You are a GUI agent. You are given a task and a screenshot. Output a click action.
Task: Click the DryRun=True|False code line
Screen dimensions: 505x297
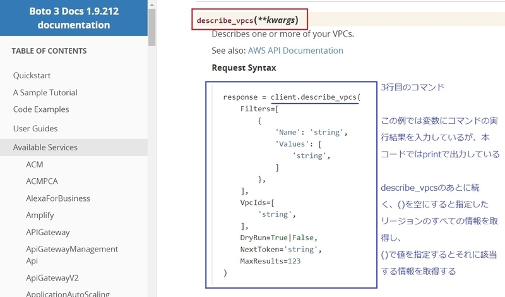click(278, 238)
